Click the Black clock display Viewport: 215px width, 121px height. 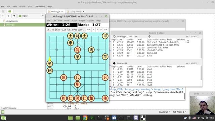click(x=93, y=25)
